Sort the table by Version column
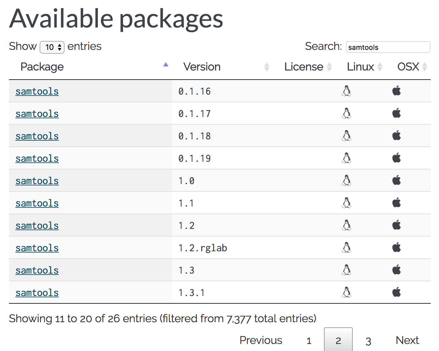 click(x=202, y=67)
